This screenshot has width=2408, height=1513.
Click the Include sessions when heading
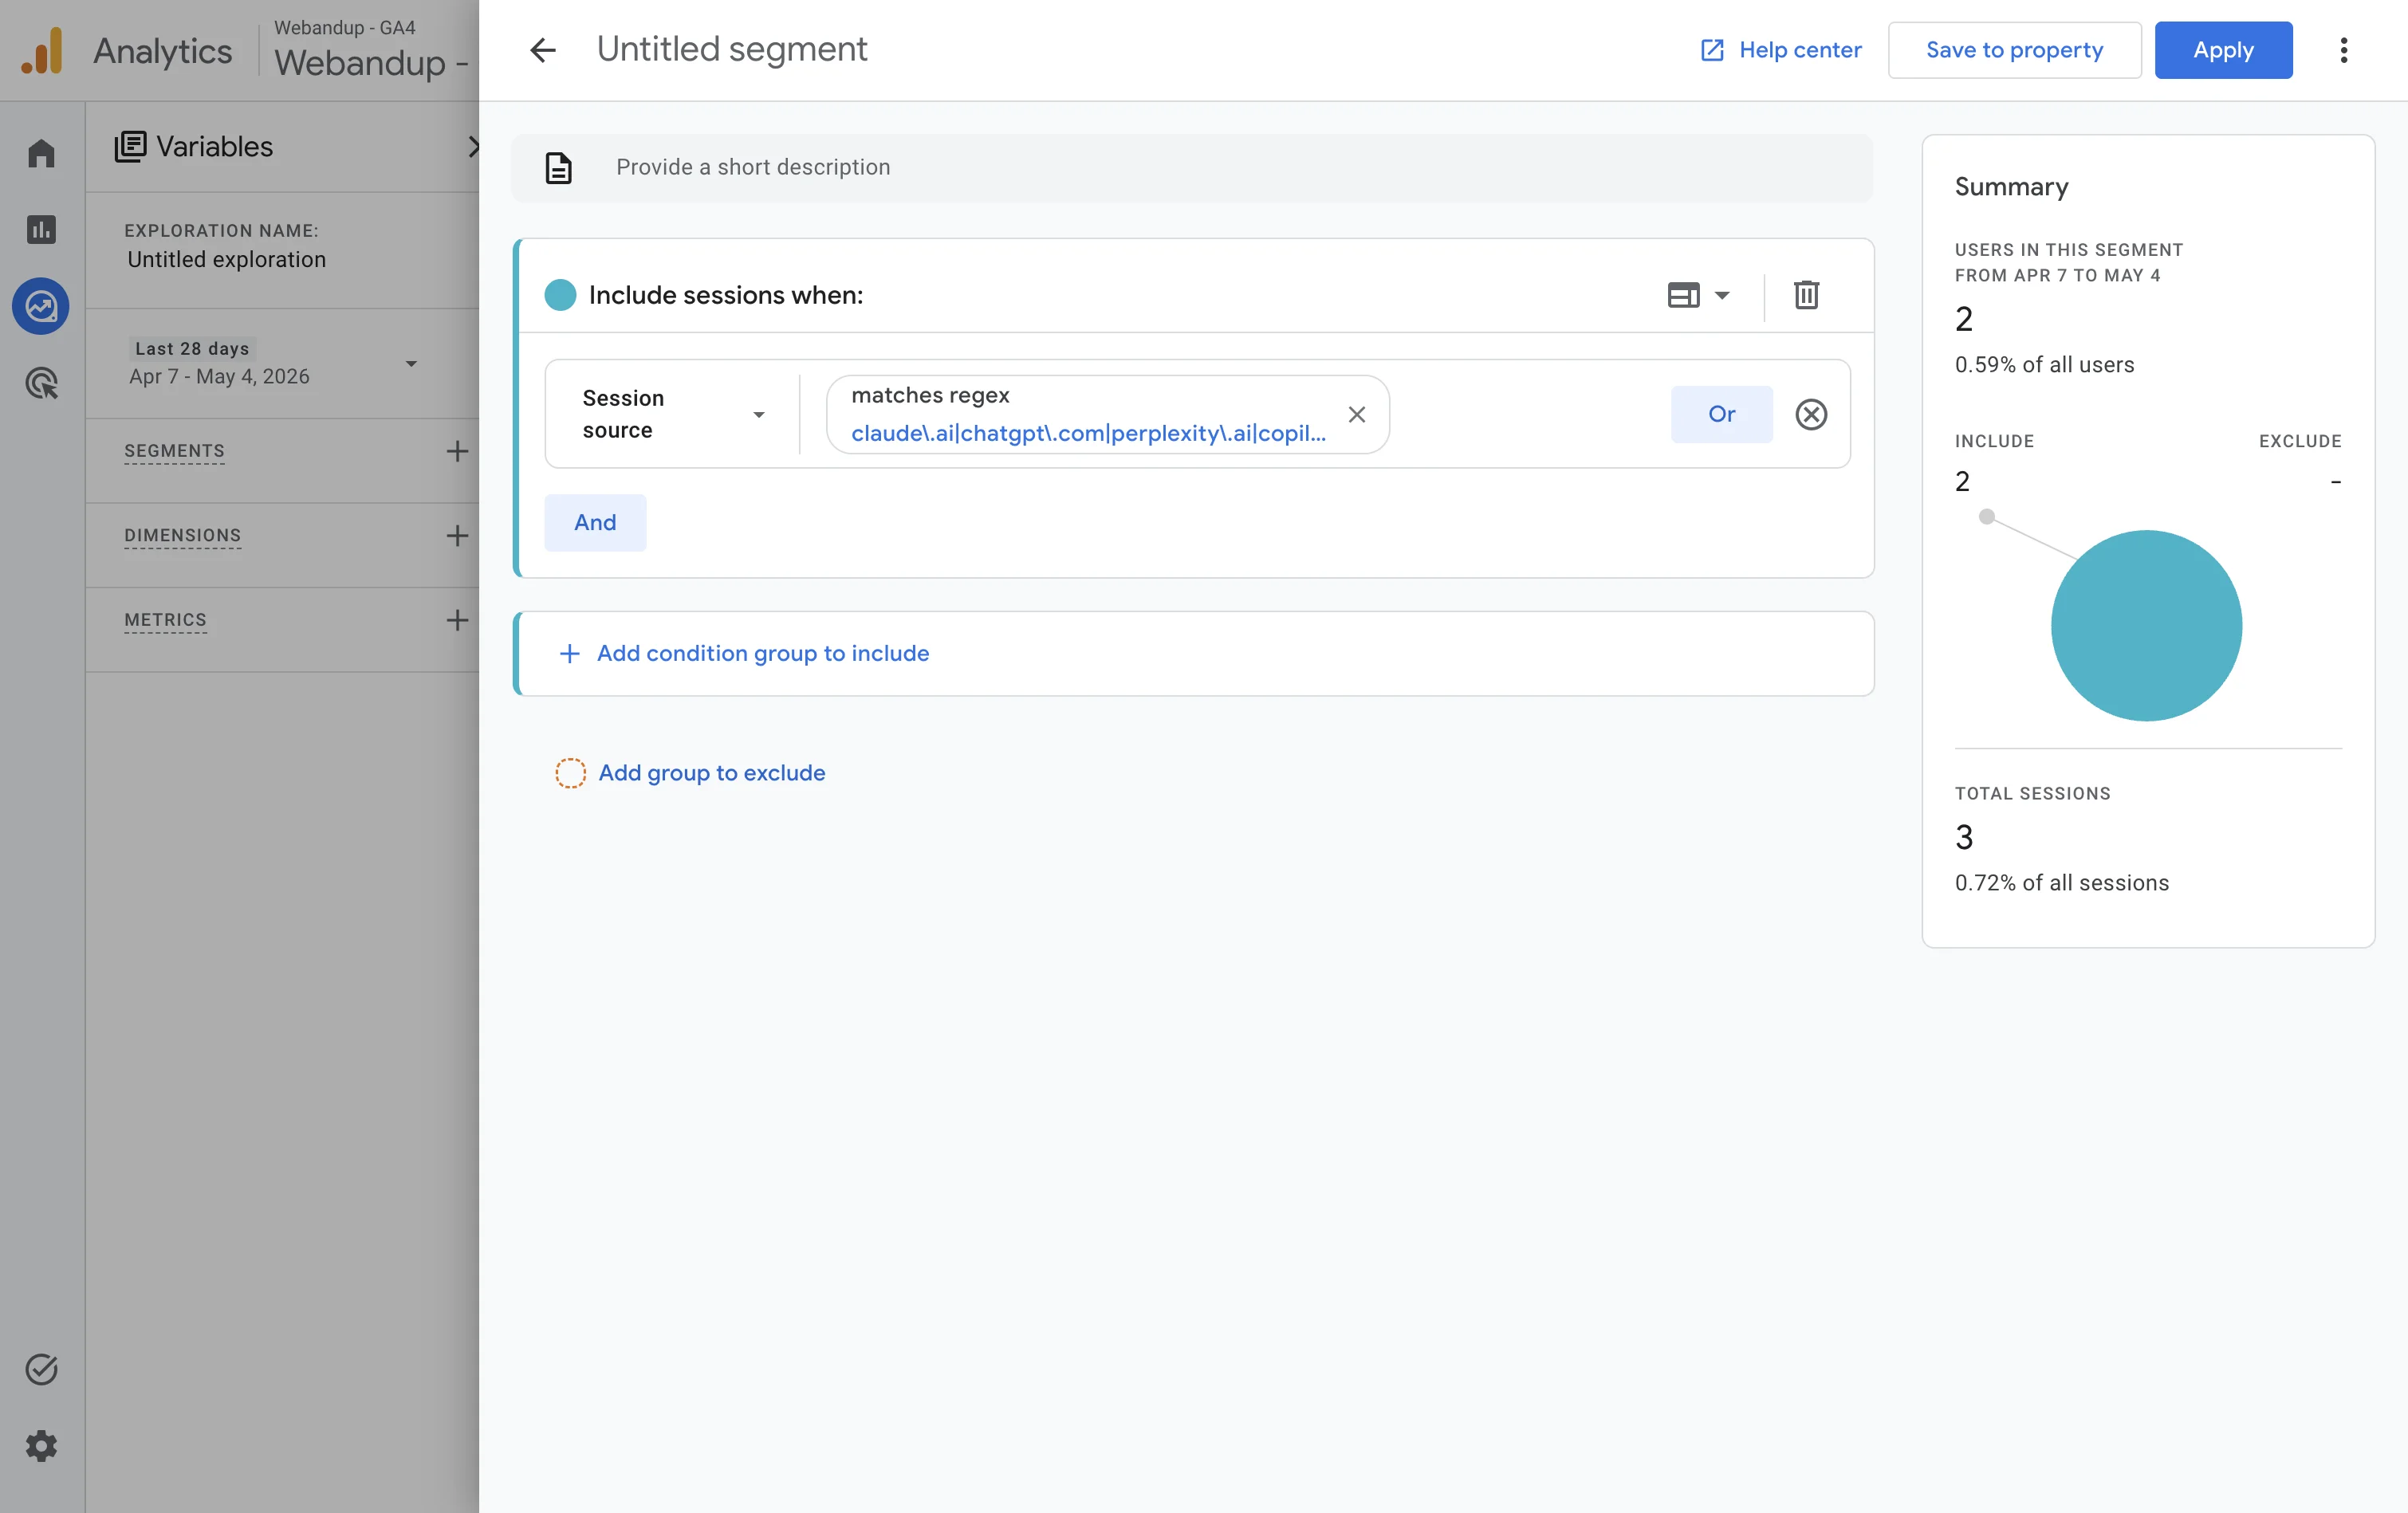tap(725, 295)
